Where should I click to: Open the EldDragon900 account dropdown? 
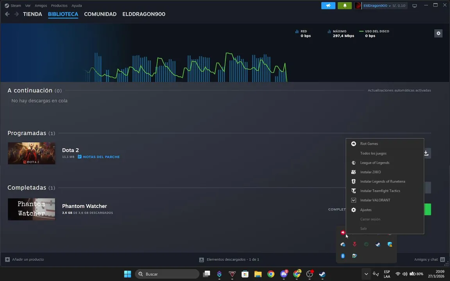pos(377,6)
